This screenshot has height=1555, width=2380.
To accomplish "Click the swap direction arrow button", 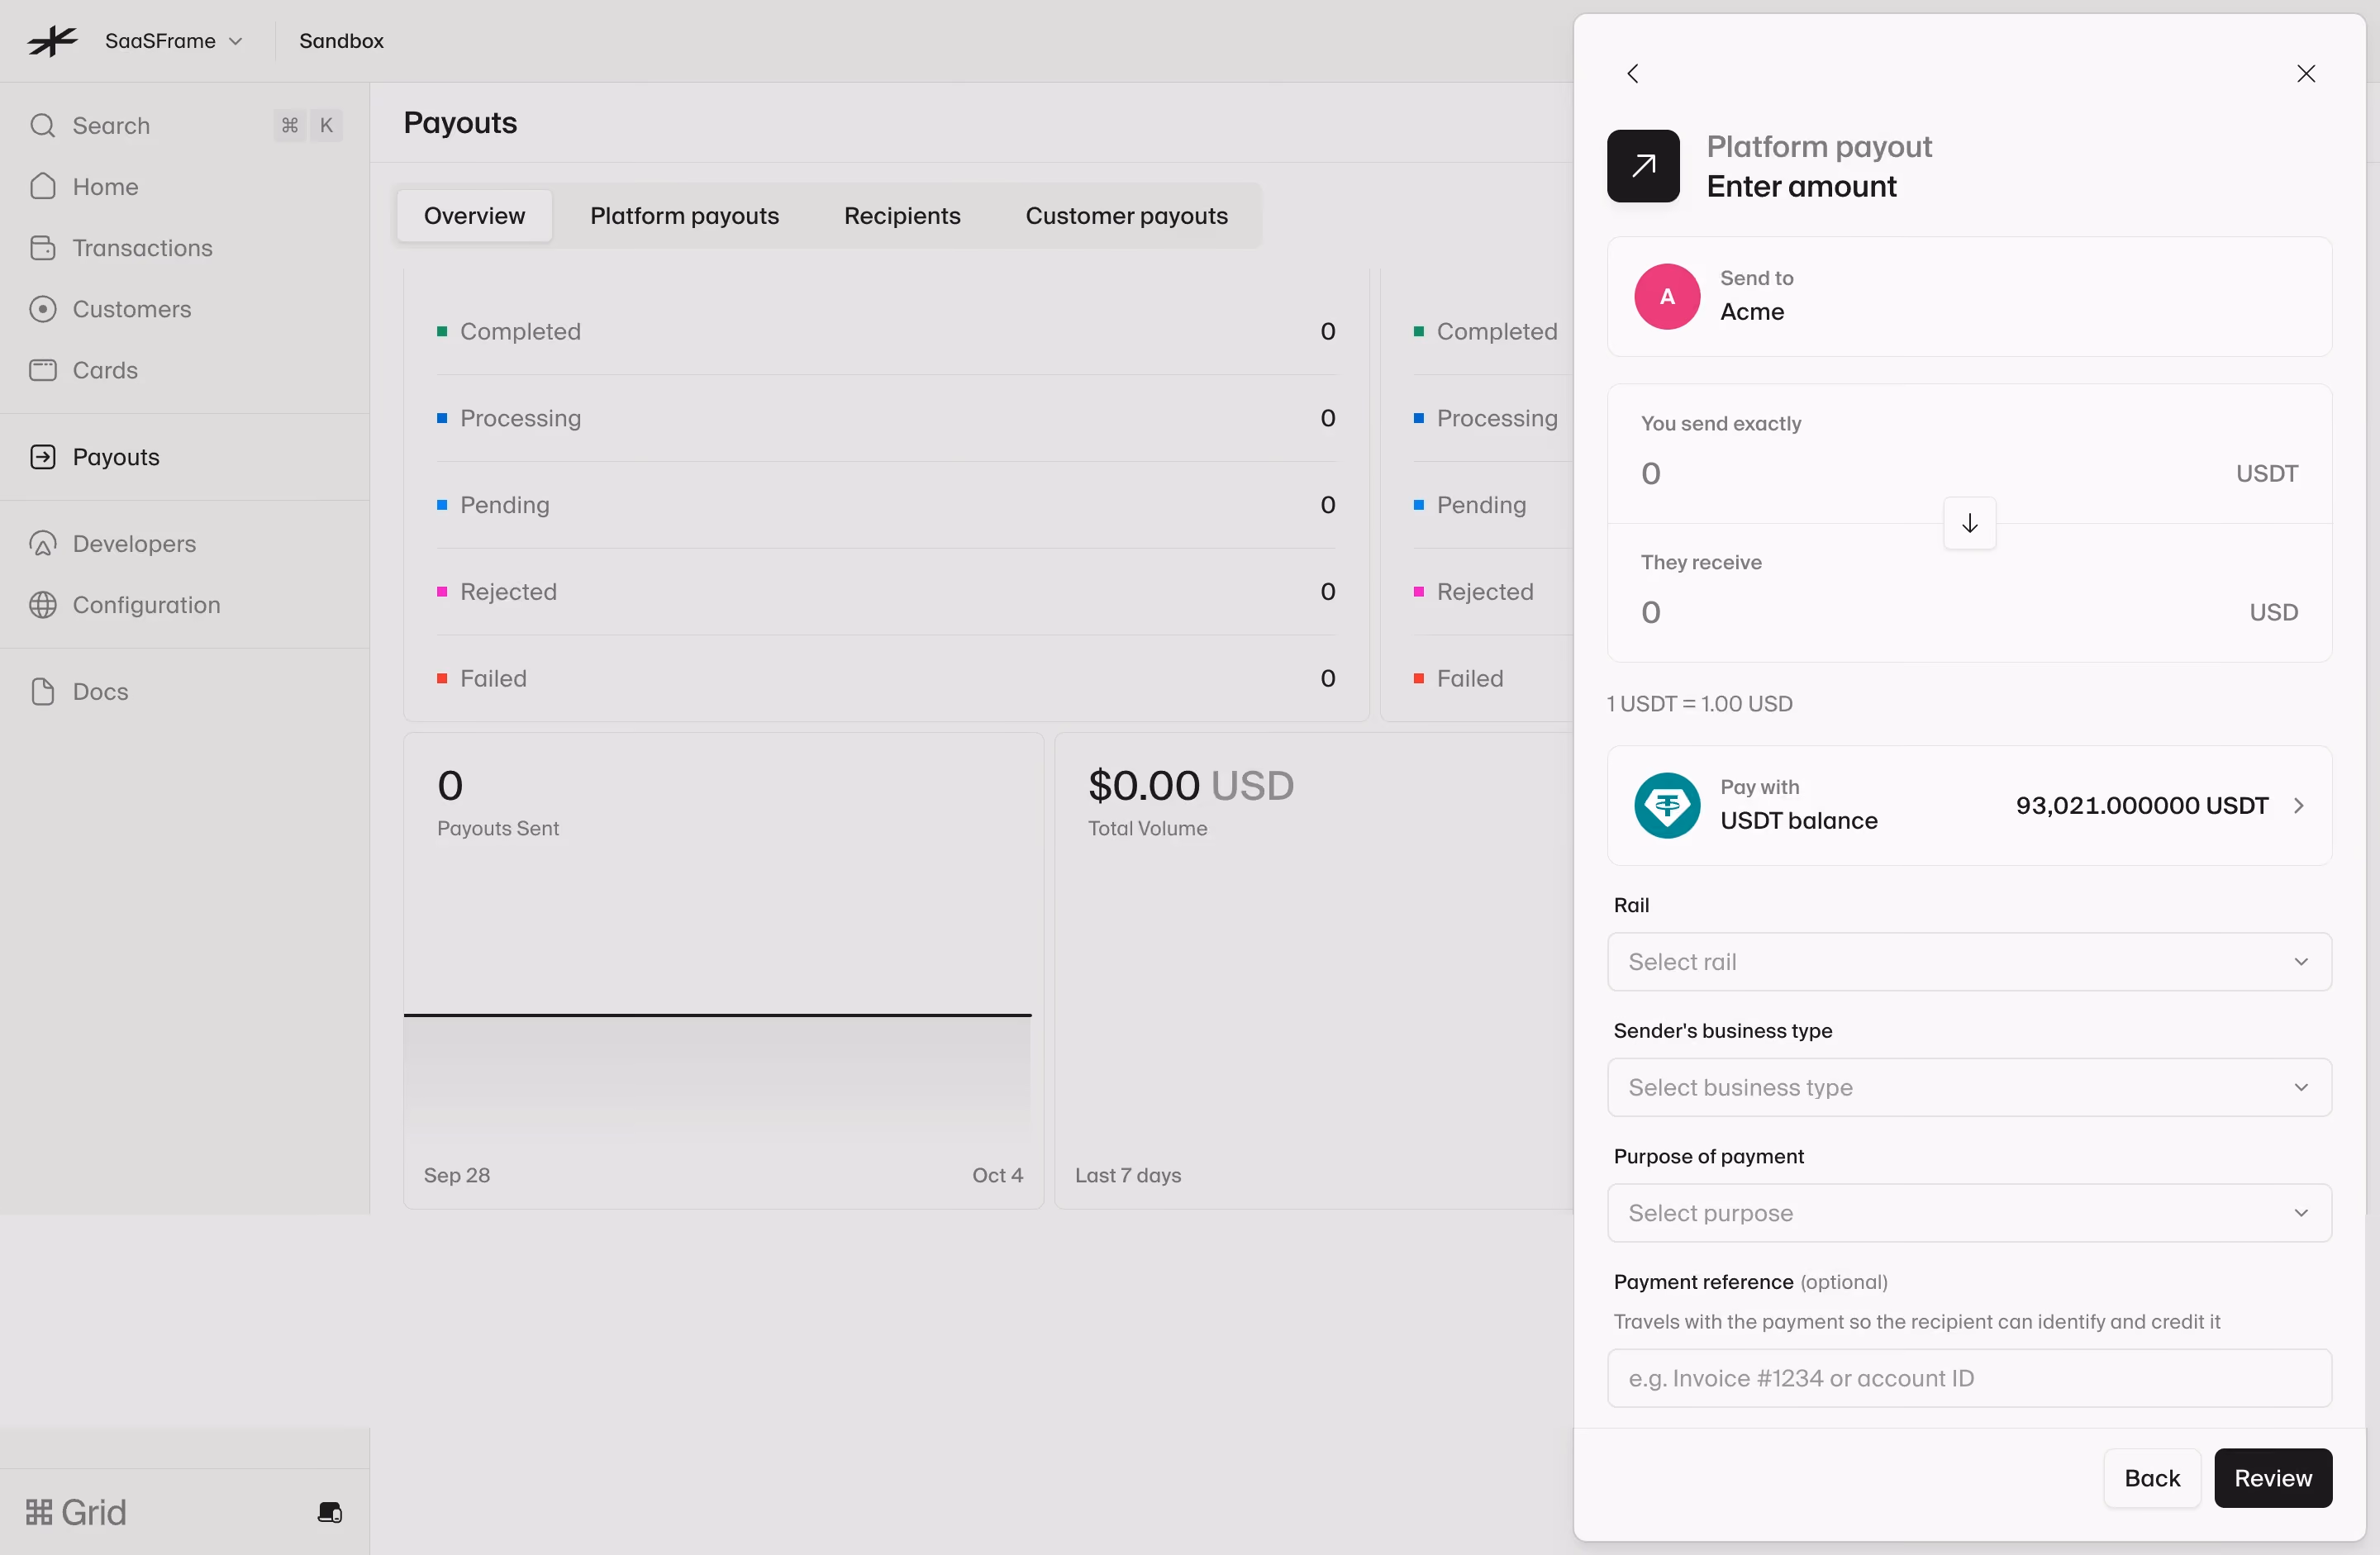I will tap(1969, 523).
